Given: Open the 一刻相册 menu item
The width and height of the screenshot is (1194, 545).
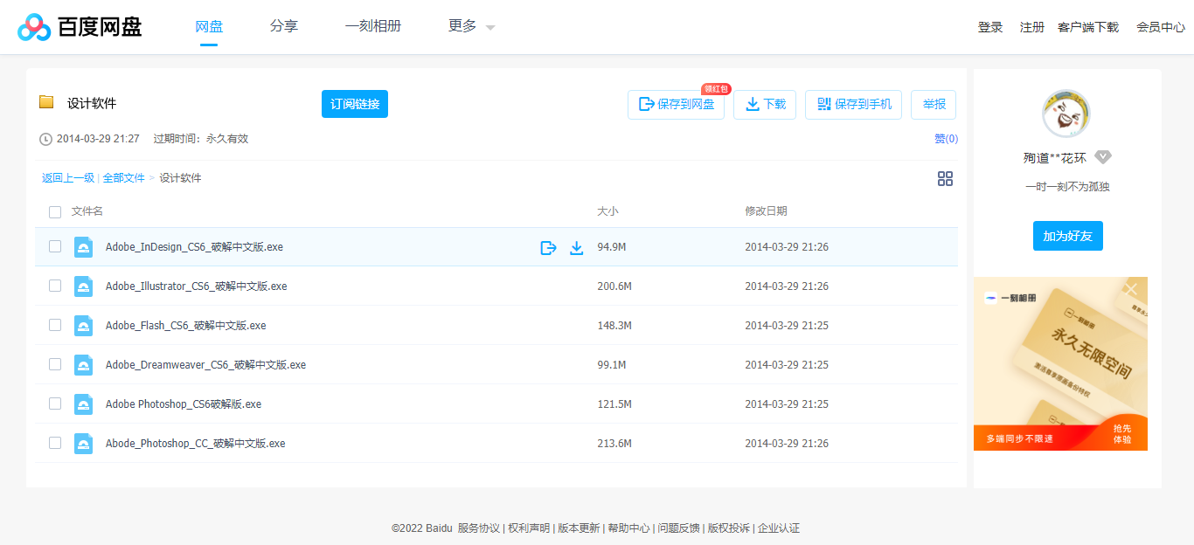Looking at the screenshot, I should (x=373, y=26).
